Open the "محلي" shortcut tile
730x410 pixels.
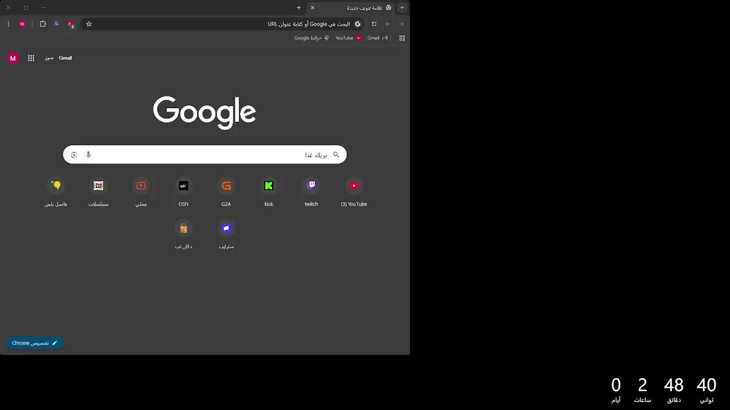tap(141, 192)
